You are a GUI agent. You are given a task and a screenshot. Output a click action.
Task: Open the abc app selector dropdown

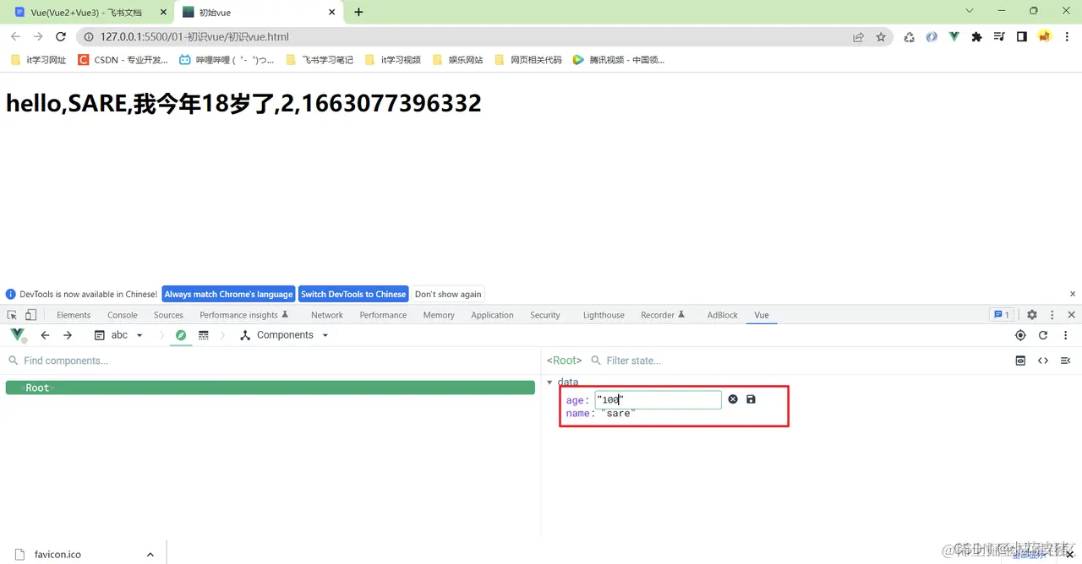coord(118,335)
